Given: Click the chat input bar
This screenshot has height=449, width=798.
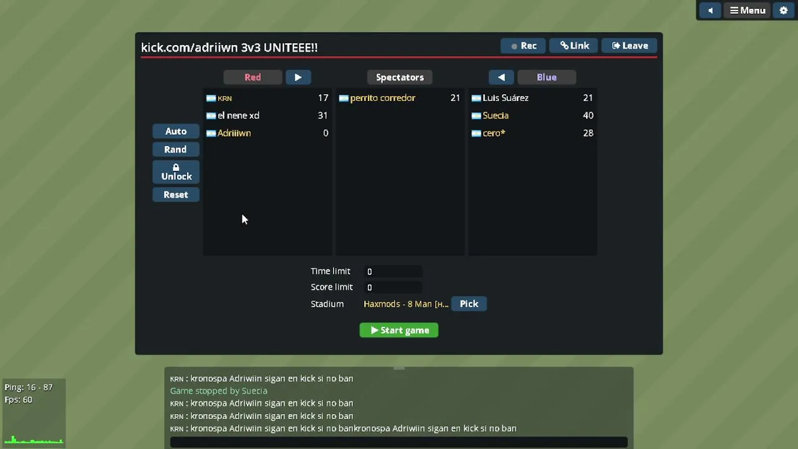Looking at the screenshot, I should [x=399, y=442].
